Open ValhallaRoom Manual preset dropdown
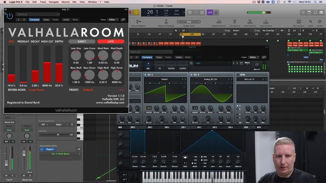 tap(38, 14)
